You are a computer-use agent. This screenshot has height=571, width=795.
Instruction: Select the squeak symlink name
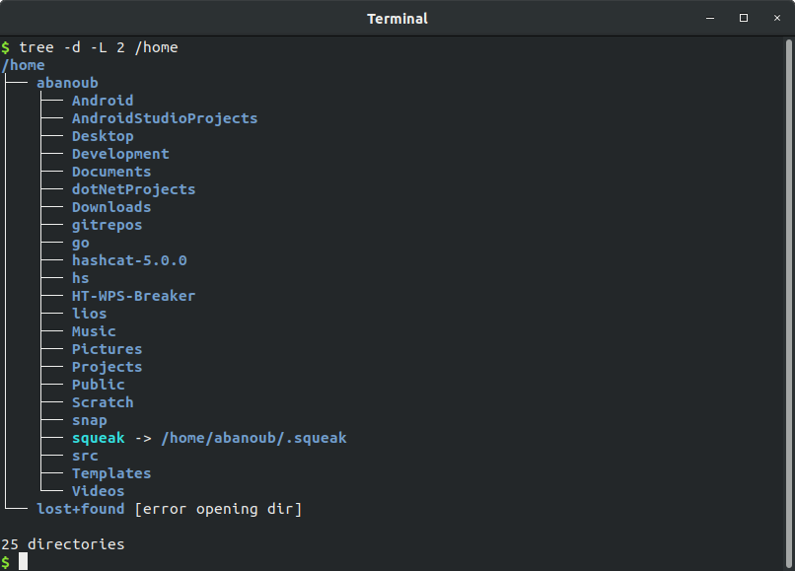(98, 438)
